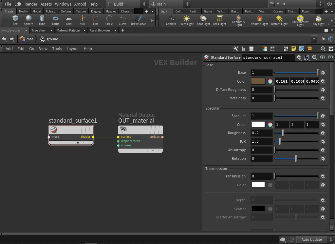335x244 pixels.
Task: Select the Sphere shelf tool
Action: coord(28,20)
